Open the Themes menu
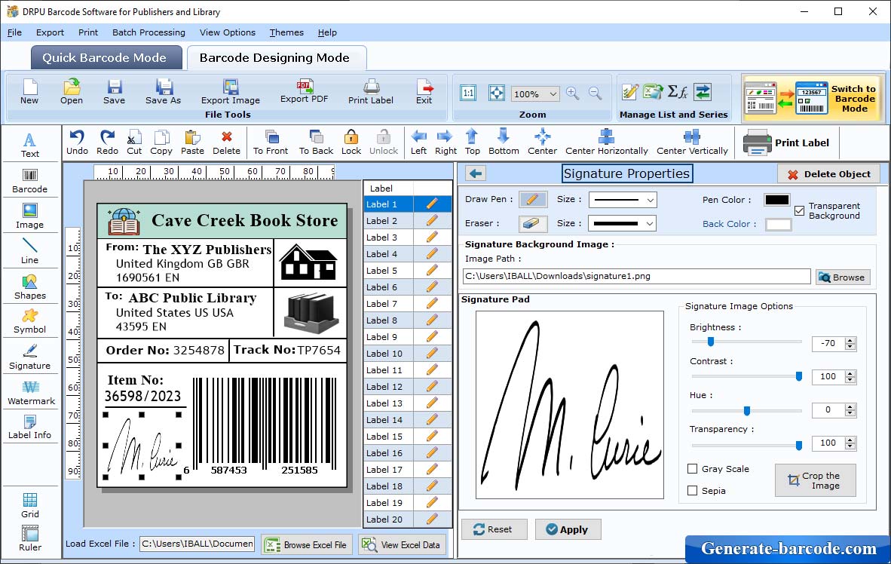891x564 pixels. tap(286, 32)
